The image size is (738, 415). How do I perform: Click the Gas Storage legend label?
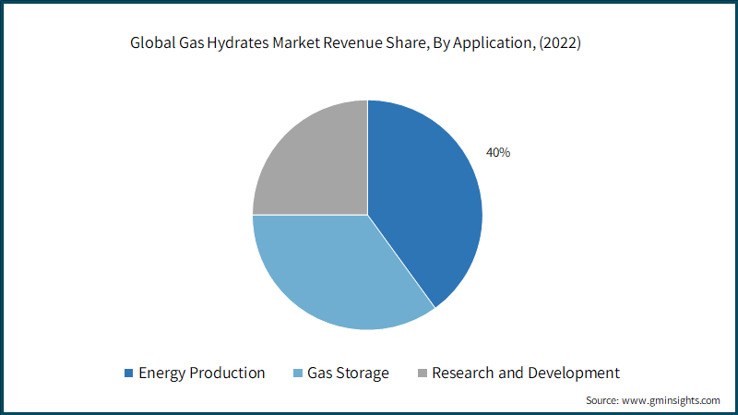point(348,373)
